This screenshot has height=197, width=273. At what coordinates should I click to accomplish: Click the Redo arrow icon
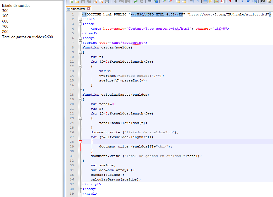142,1
